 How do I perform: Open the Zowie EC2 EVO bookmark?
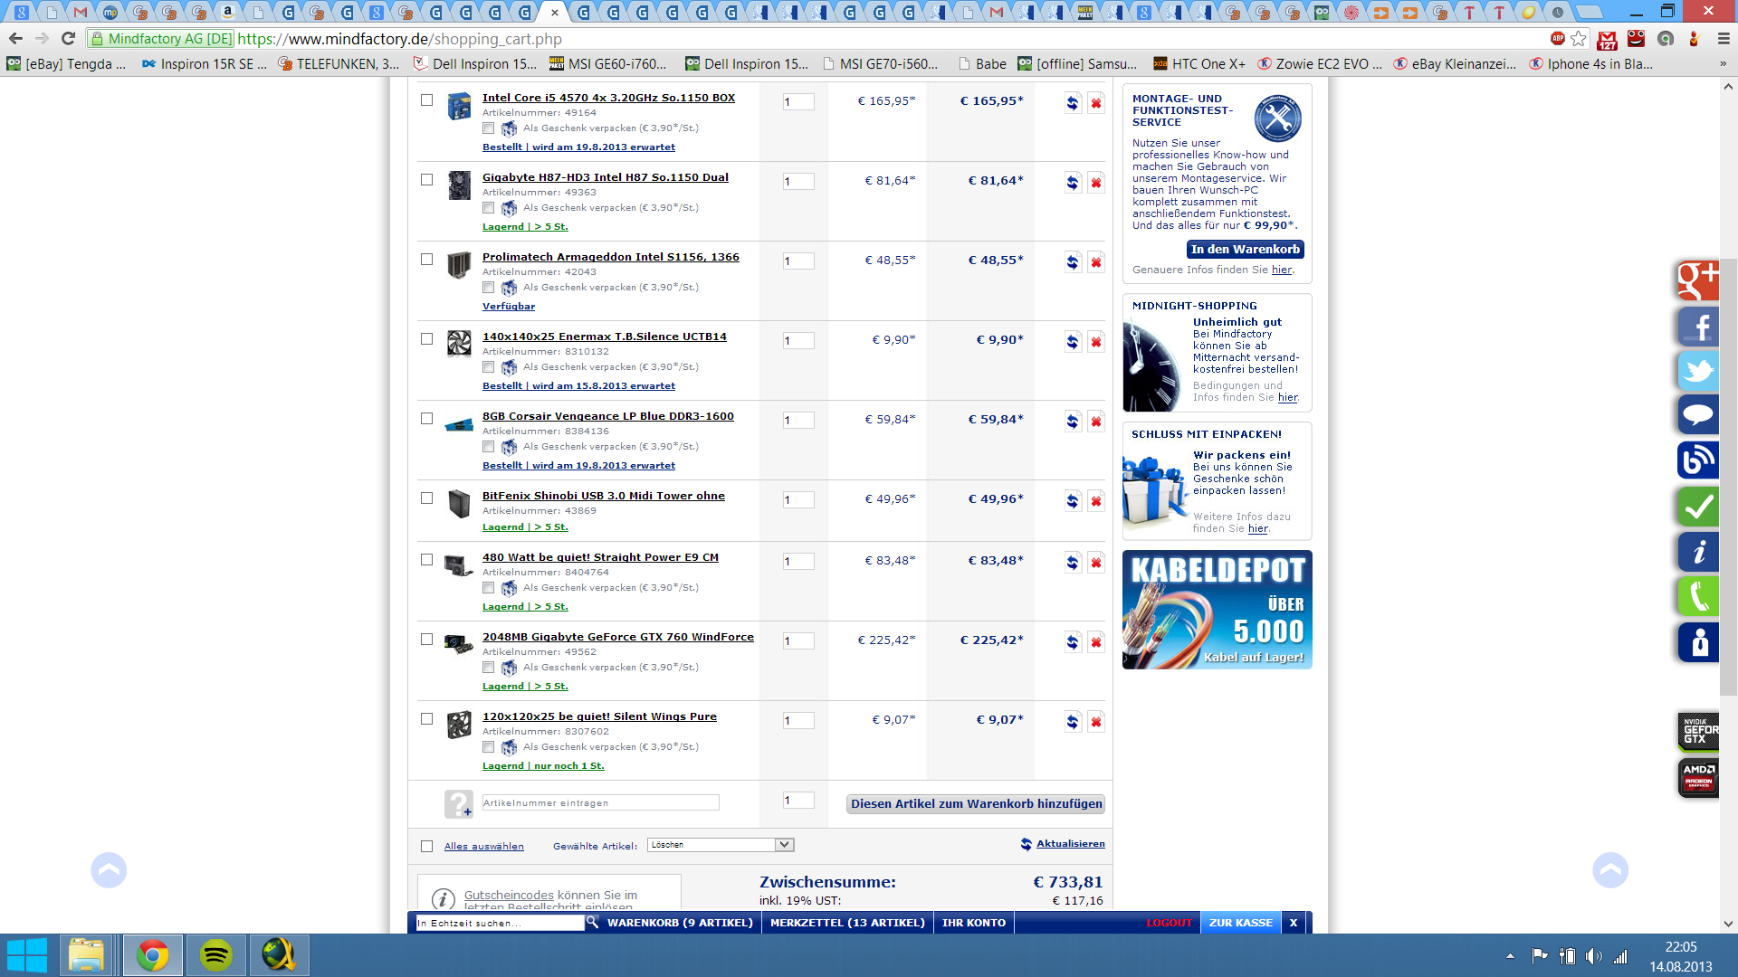pos(1319,64)
